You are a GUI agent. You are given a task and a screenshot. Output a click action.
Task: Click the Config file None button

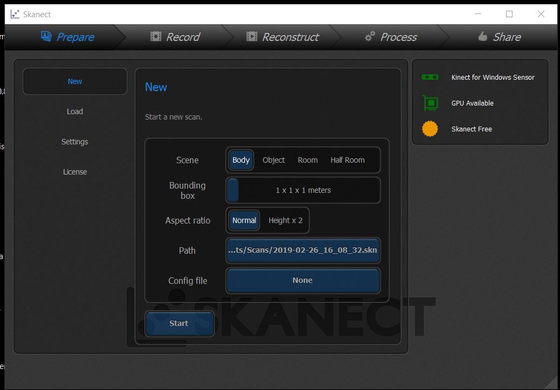click(303, 281)
